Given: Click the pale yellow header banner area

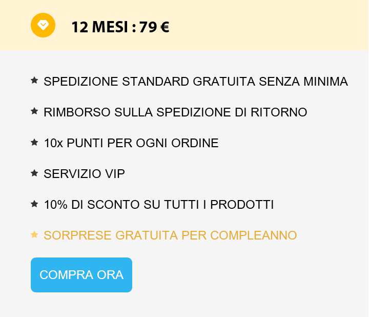Looking at the screenshot, I should point(184,25).
